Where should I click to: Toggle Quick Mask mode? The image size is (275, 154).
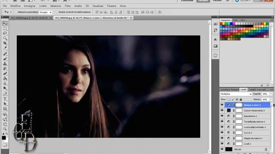pyautogui.click(x=5, y=145)
